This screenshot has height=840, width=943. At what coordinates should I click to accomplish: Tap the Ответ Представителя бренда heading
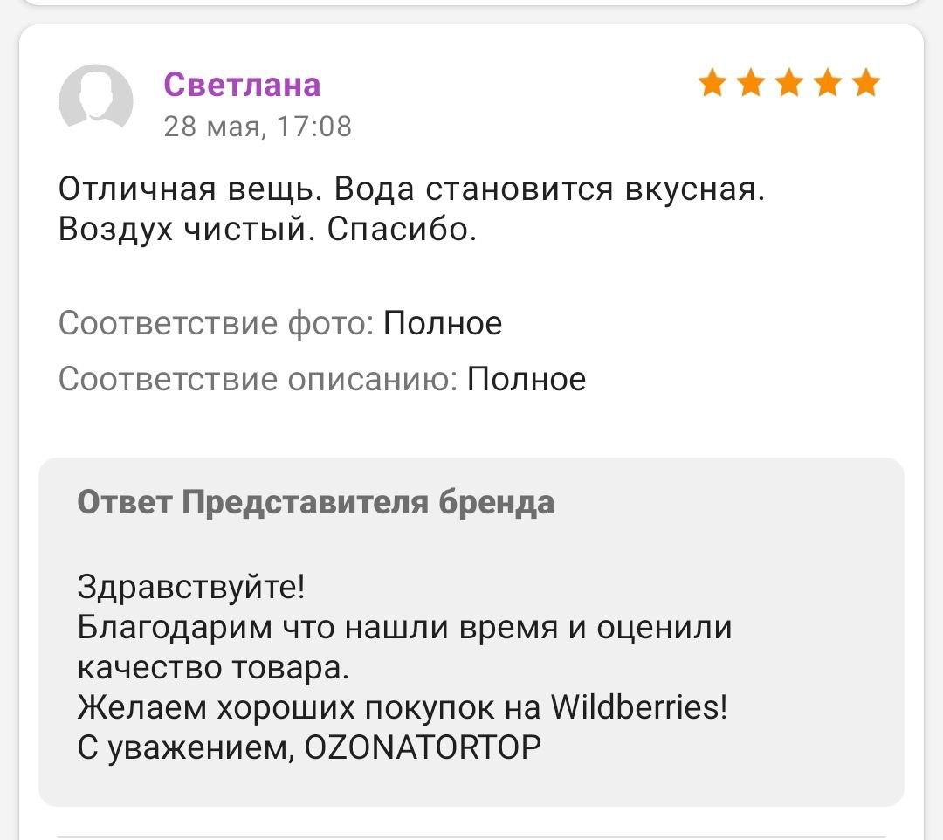[x=316, y=502]
